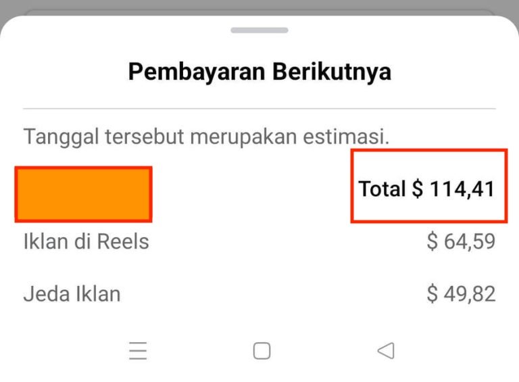Click the gray bottom sheet drag handle
Image resolution: width=519 pixels, height=382 pixels.
tap(259, 30)
